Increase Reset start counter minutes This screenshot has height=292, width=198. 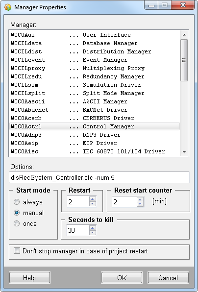click(x=140, y=199)
